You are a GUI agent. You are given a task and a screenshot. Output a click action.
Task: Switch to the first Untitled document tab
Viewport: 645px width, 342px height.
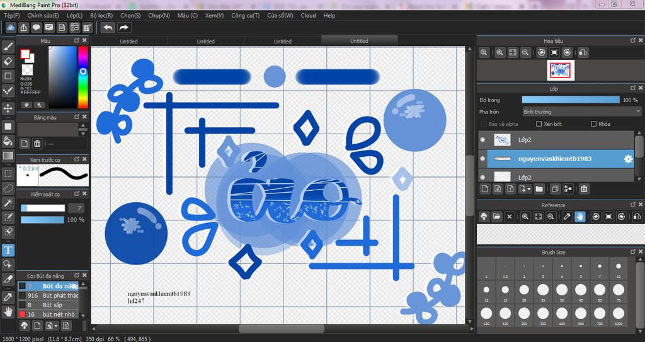(128, 42)
